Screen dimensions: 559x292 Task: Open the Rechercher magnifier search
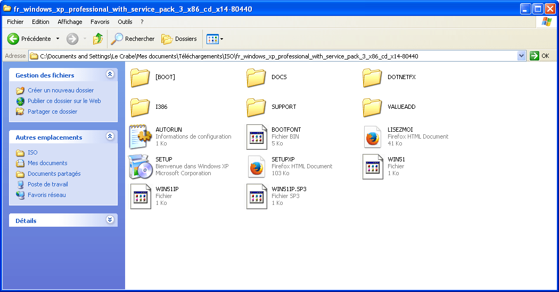pos(117,39)
